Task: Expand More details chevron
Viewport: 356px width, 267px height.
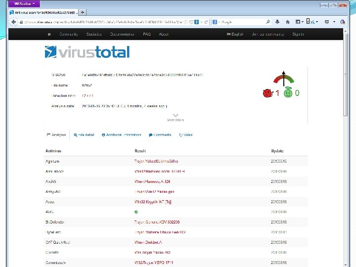Action: (x=176, y=115)
